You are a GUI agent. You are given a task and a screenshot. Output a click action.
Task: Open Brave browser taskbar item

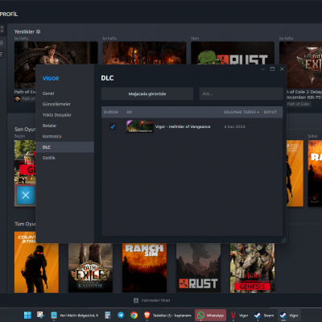pyautogui.click(x=167, y=316)
